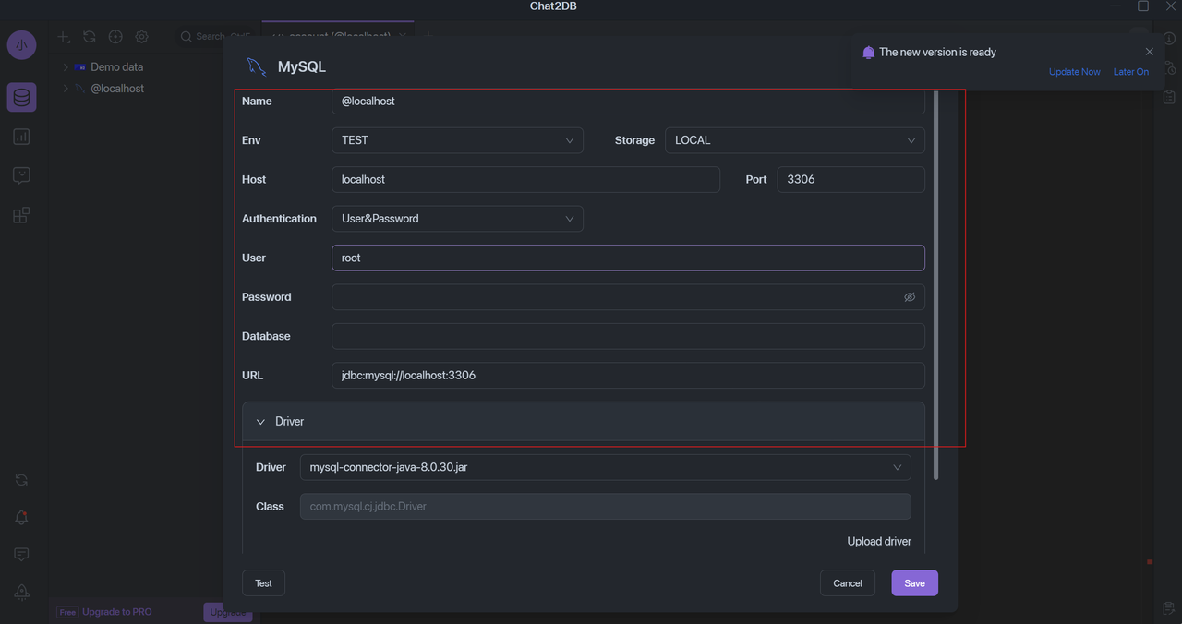1182x624 pixels.
Task: Refresh the connection list
Action: pyautogui.click(x=89, y=37)
